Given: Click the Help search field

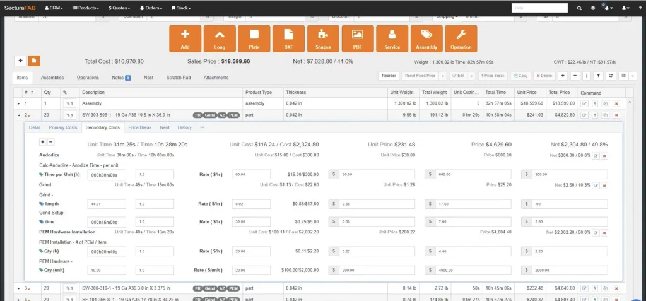Looking at the screenshot, I should coord(539,8).
